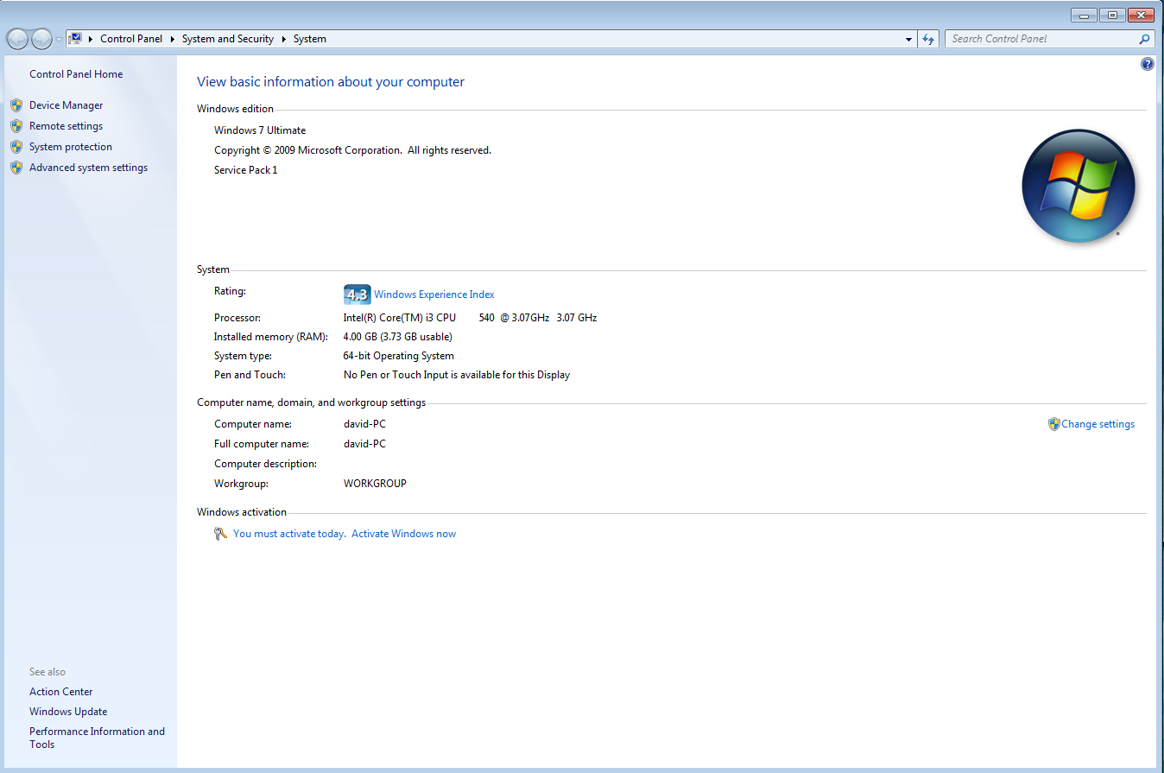The width and height of the screenshot is (1164, 773).
Task: Click the shield icon beside System protection
Action: [x=16, y=147]
